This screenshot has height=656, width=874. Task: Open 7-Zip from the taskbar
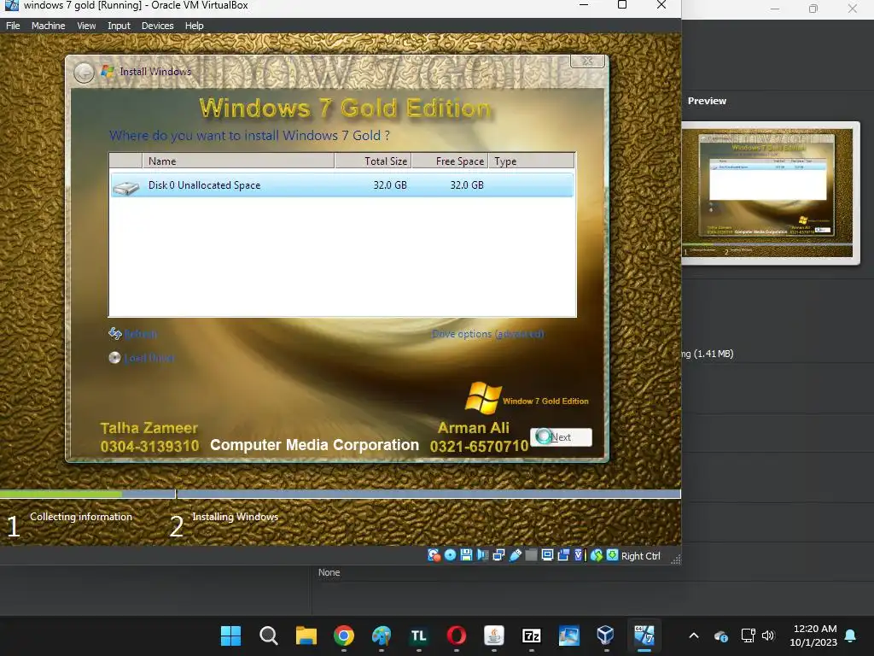531,635
